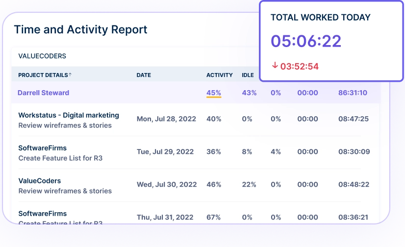Click the 40% activity value

[214, 119]
